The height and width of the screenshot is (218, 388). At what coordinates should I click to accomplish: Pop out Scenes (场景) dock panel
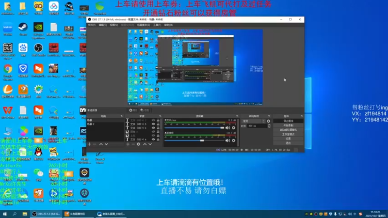tap(122, 116)
